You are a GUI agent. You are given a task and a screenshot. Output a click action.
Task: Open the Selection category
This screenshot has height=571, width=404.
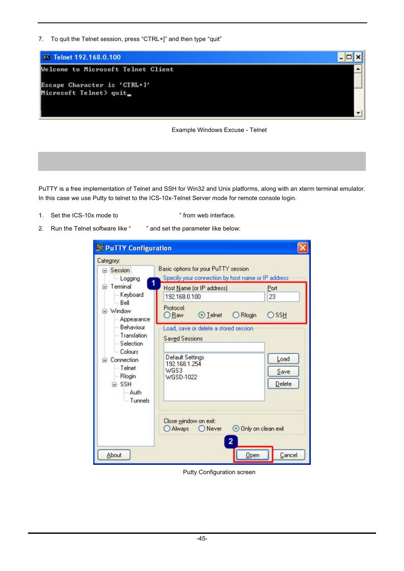(132, 343)
